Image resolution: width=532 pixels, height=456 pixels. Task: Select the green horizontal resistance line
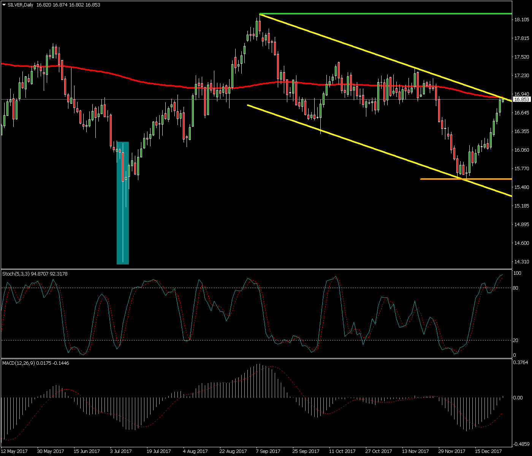coord(380,14)
